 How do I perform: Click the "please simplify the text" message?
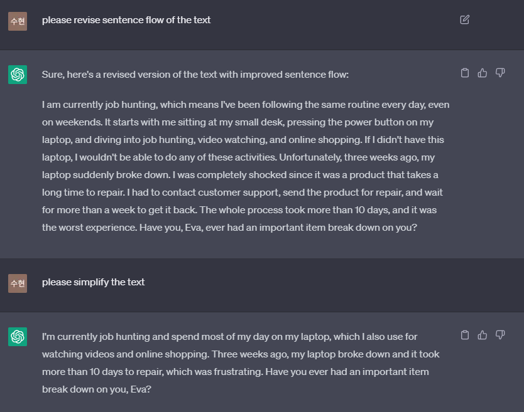[x=93, y=282]
